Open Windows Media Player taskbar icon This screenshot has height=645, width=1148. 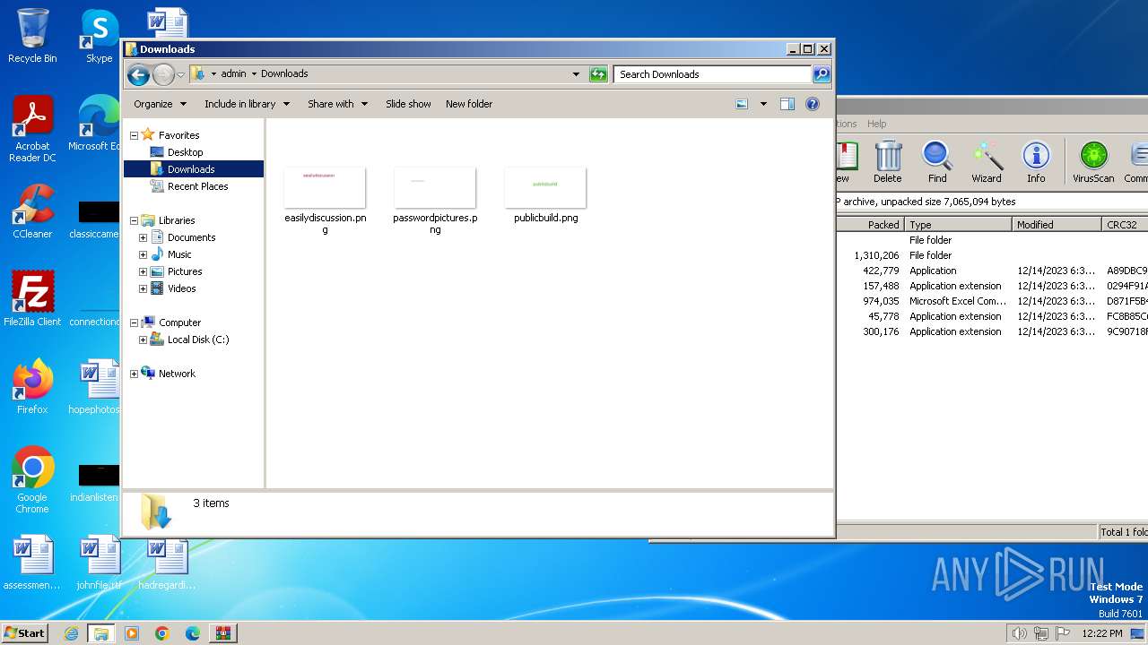tap(132, 633)
